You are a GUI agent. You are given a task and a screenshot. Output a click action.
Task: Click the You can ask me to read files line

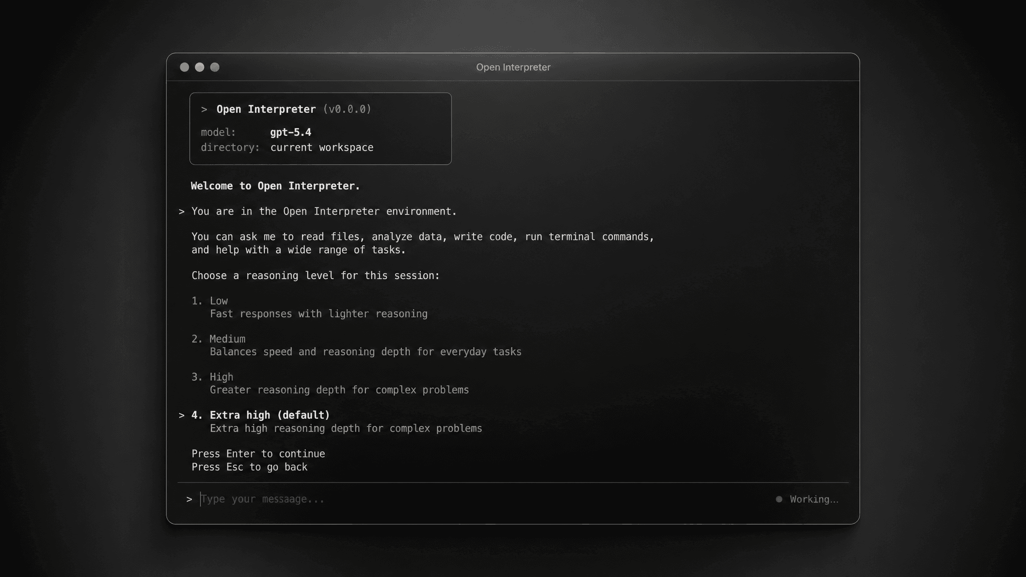423,236
